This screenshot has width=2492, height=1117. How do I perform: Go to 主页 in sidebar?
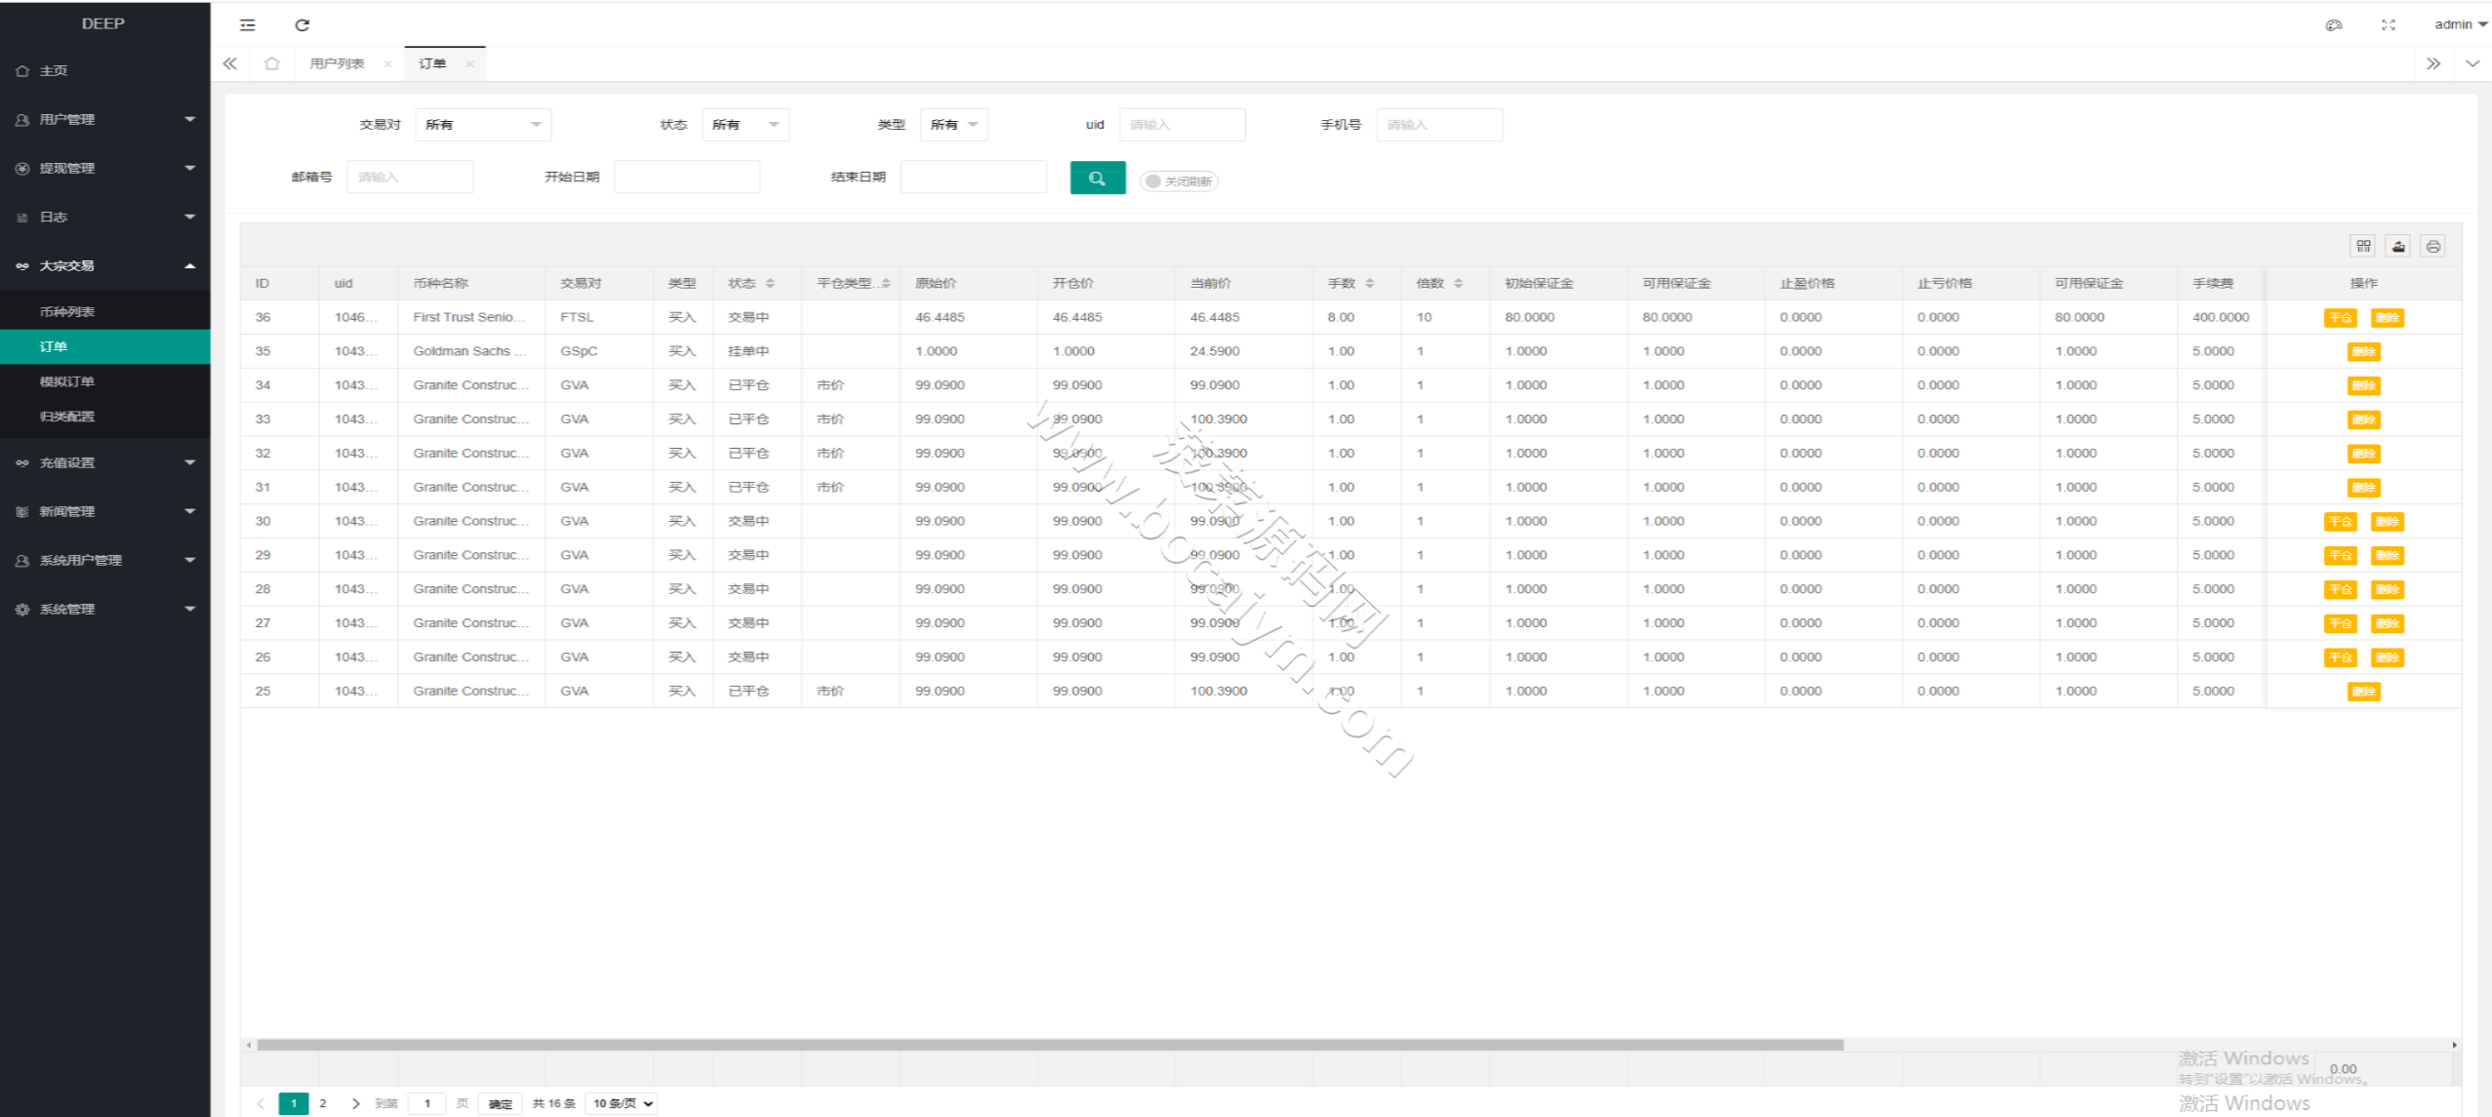click(105, 70)
